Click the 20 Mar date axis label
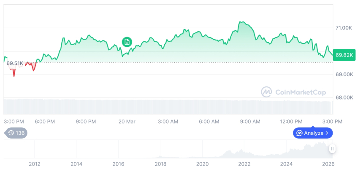This screenshot has width=363, height=169. point(127,121)
